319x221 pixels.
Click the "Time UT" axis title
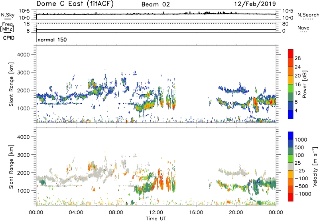[156, 219]
